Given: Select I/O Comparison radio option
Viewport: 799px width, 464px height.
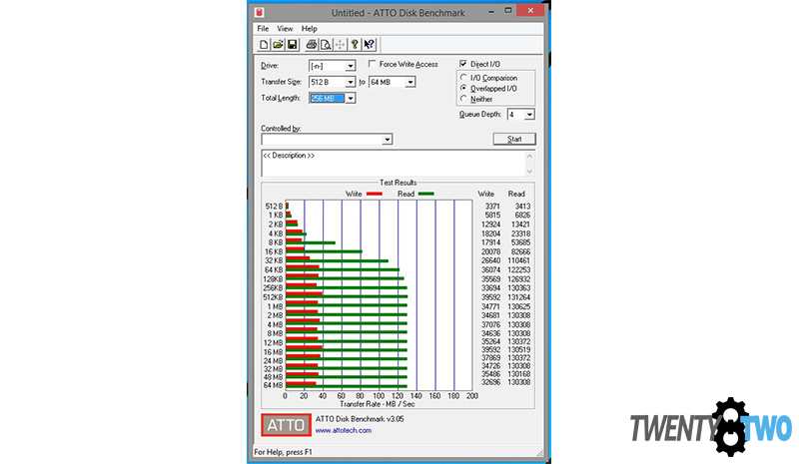Looking at the screenshot, I should click(x=463, y=78).
